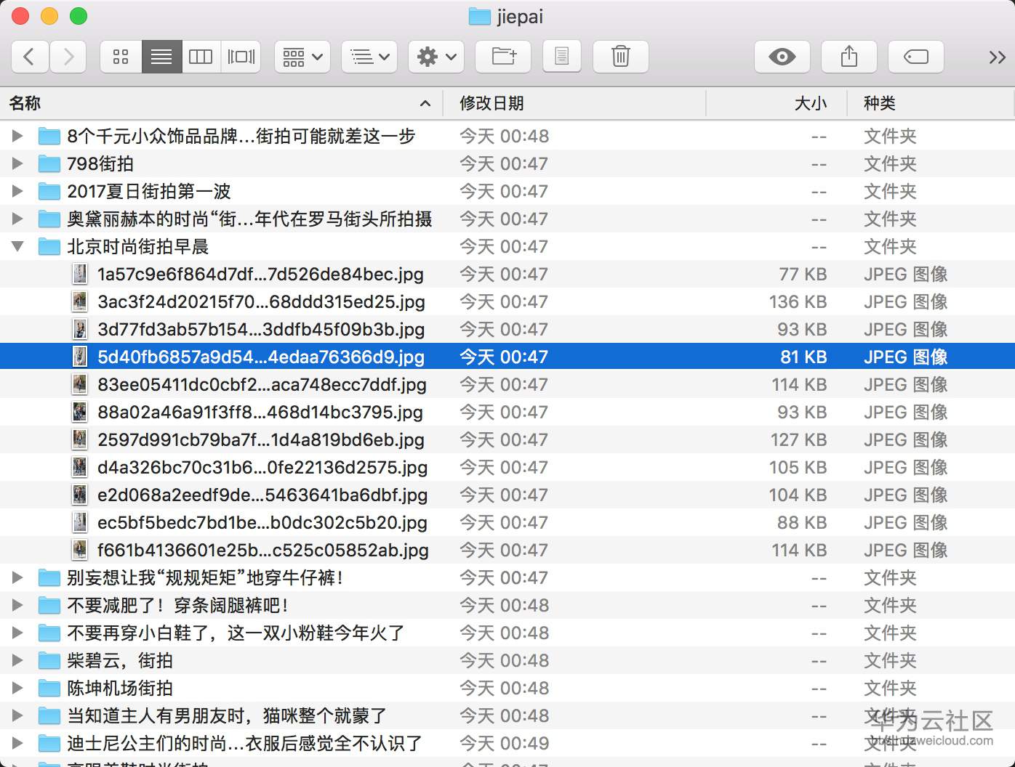Sort by 修改日期 column

pyautogui.click(x=574, y=103)
